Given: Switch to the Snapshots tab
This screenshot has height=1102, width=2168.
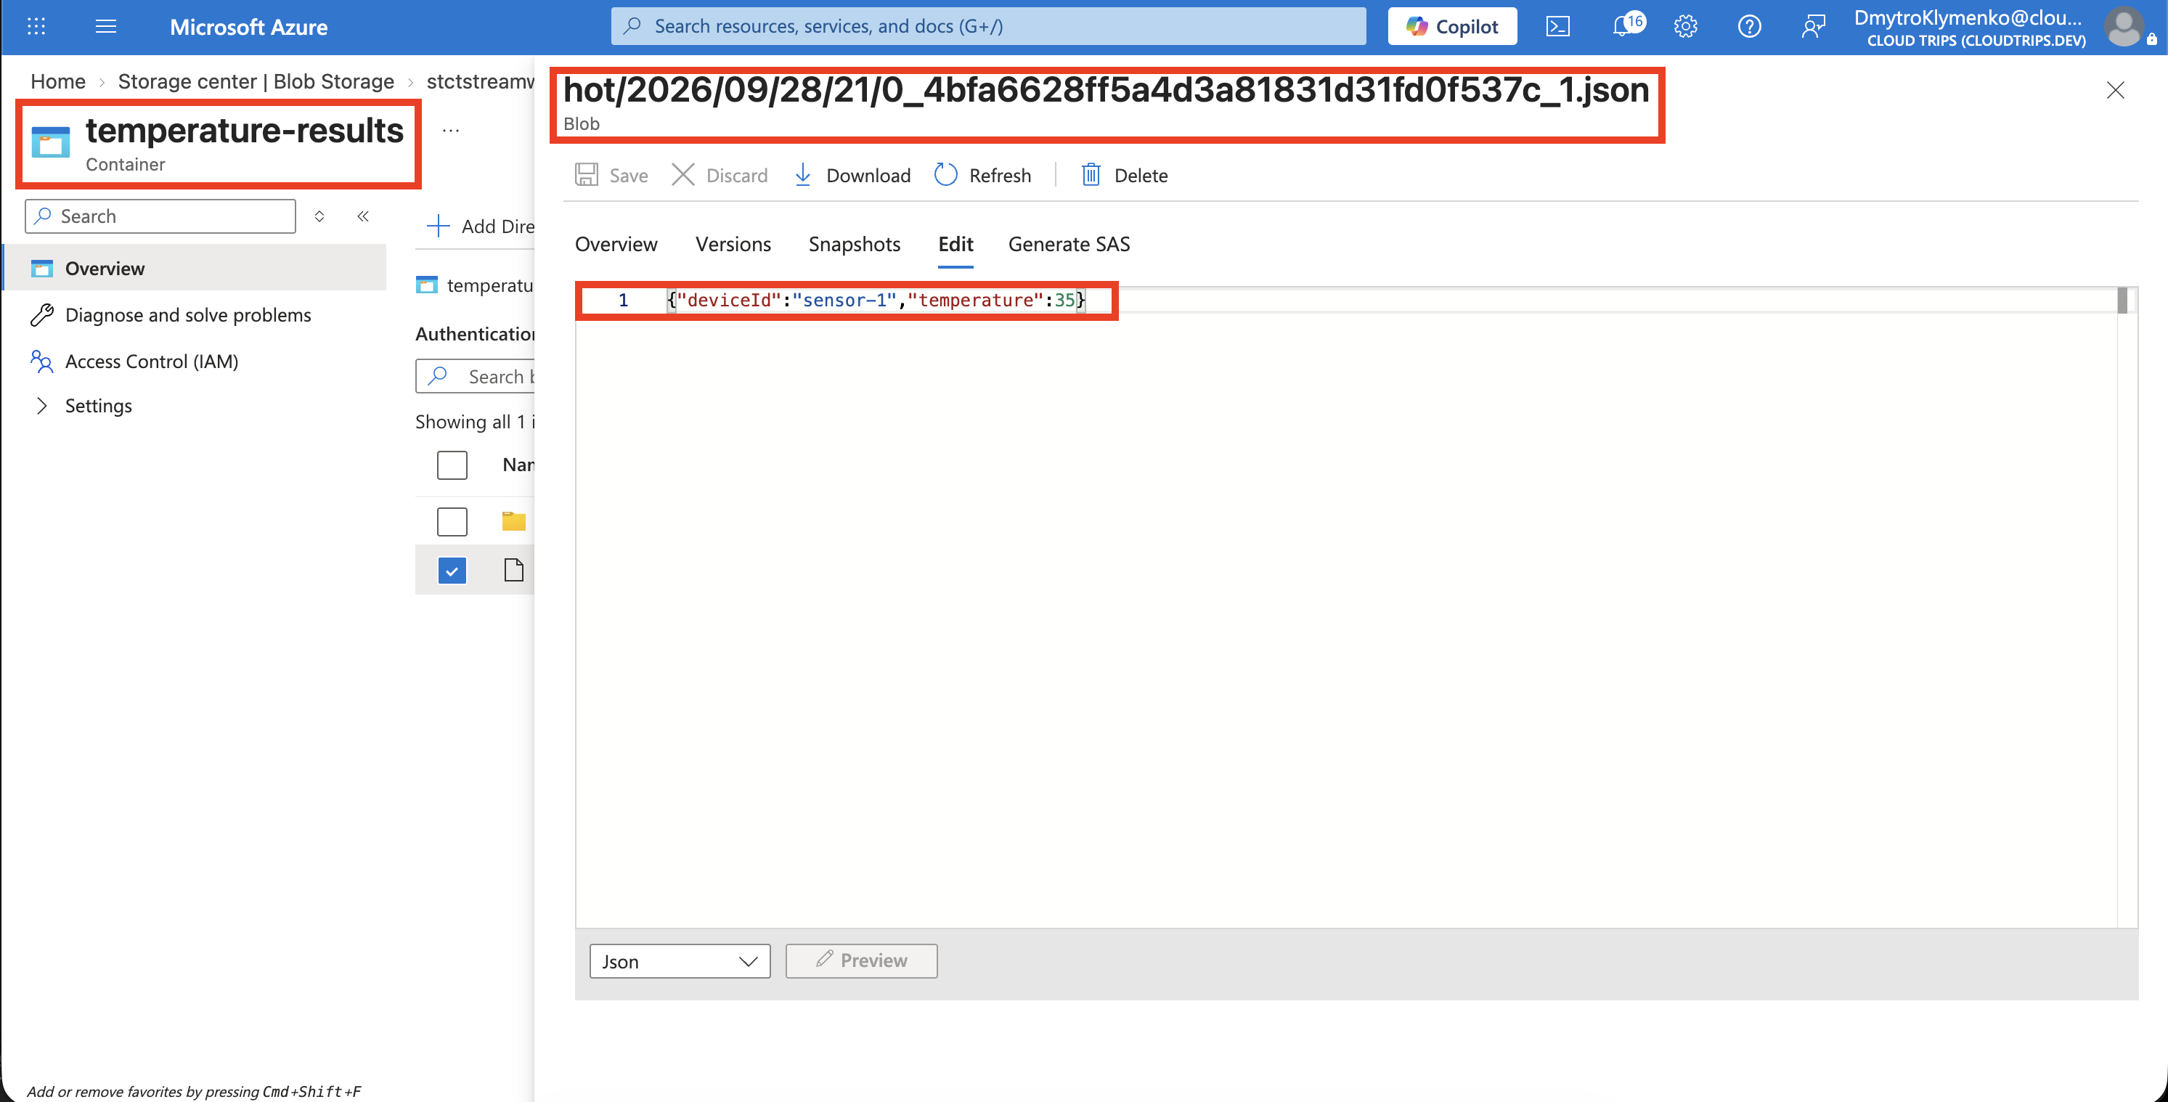Looking at the screenshot, I should (x=855, y=244).
